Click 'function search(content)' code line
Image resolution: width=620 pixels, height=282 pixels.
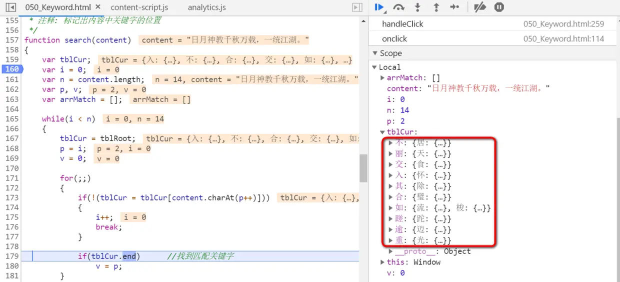77,40
